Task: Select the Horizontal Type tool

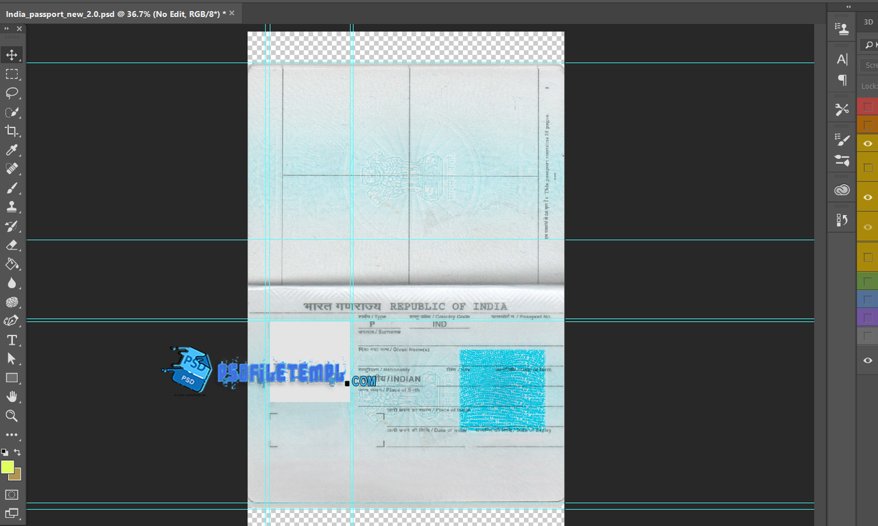Action: pyautogui.click(x=12, y=340)
